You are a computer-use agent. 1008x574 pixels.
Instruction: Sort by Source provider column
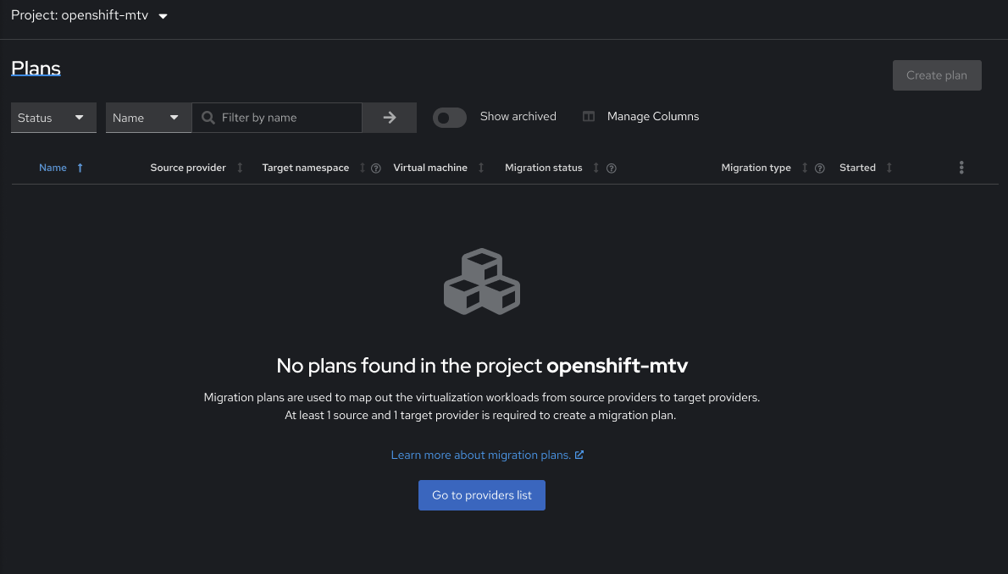[x=188, y=168]
